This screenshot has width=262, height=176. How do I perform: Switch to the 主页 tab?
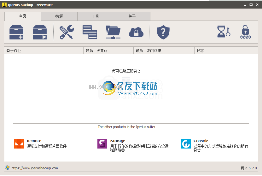click(x=23, y=16)
